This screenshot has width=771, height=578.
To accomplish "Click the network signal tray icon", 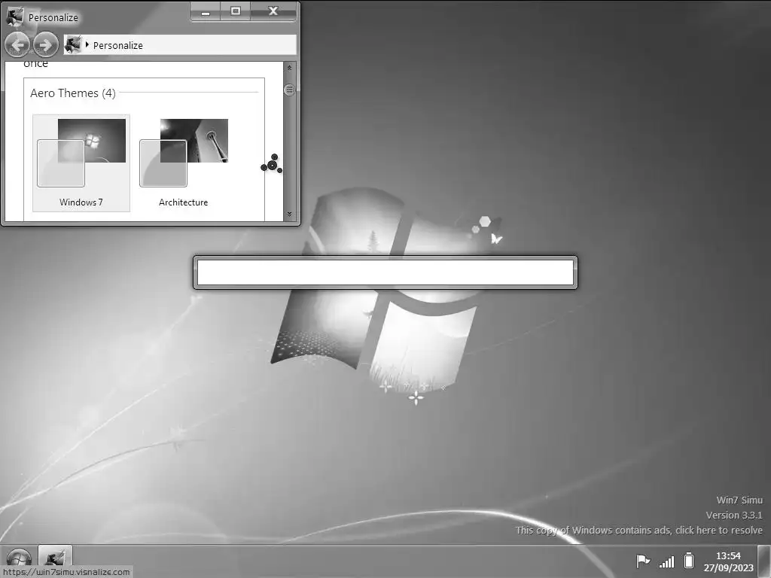I will coord(667,561).
